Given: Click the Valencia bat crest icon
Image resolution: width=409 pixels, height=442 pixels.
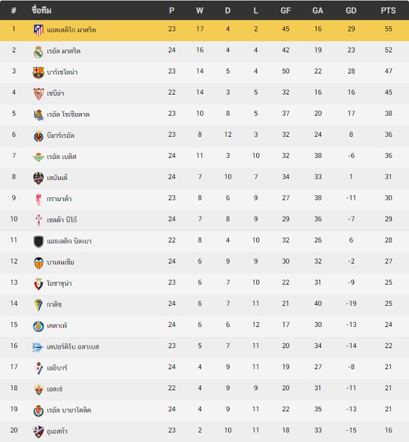Looking at the screenshot, I should pos(38,263).
